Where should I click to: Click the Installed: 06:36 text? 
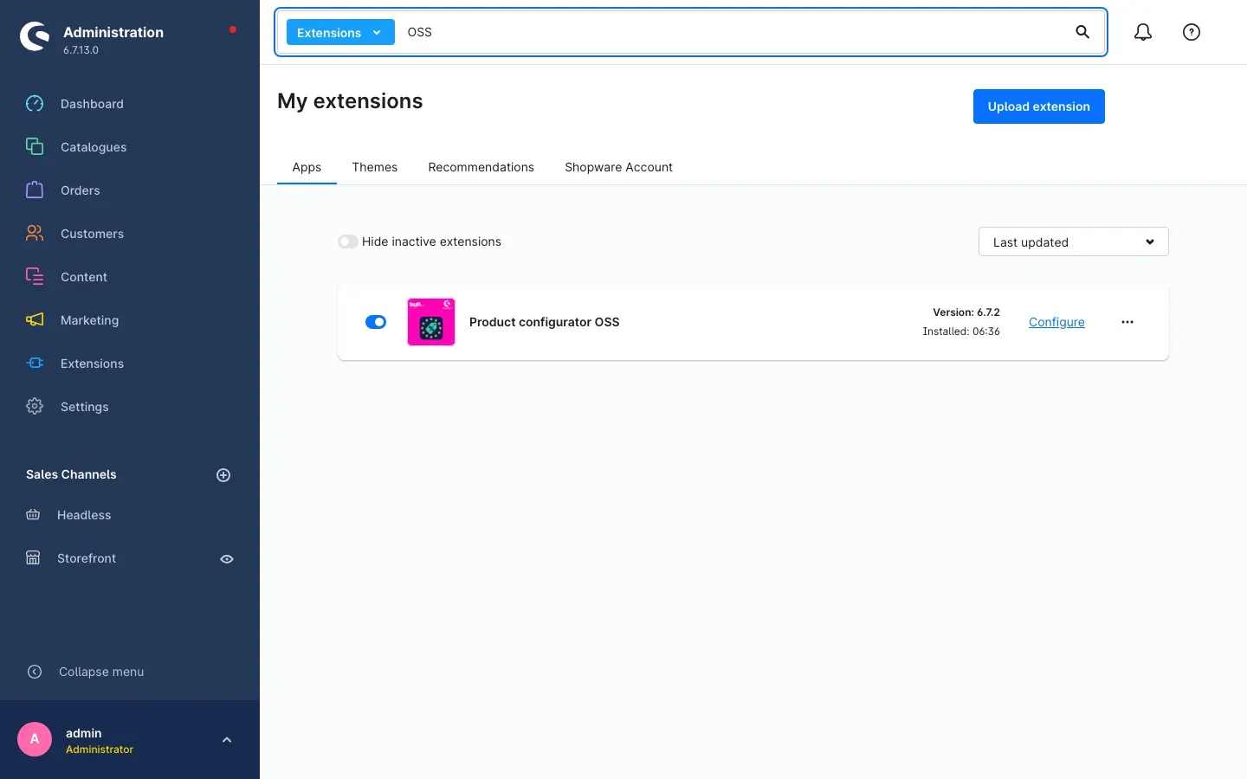(x=961, y=332)
